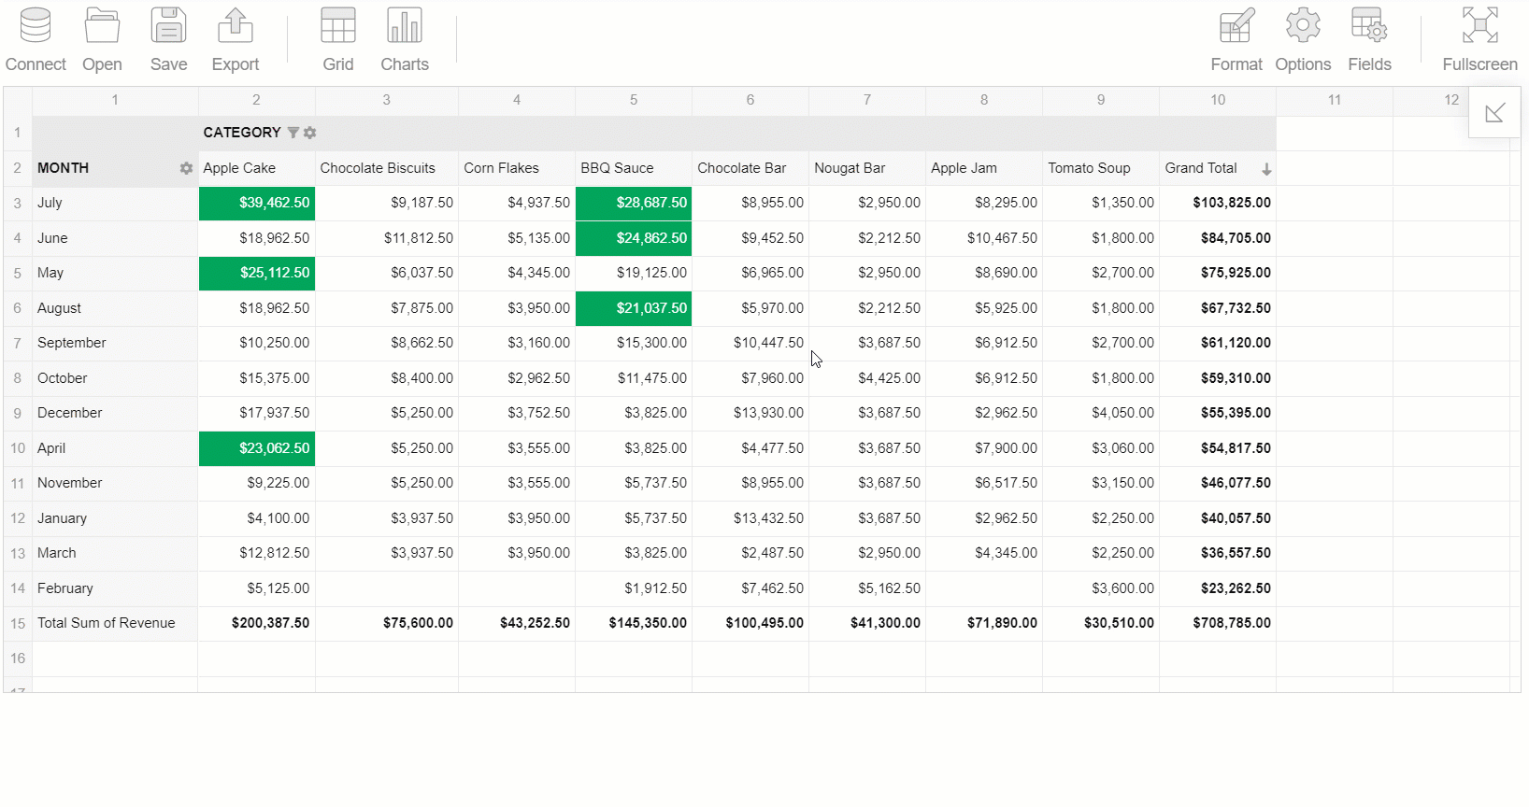Select the September row header
1529x807 pixels.
(115, 343)
